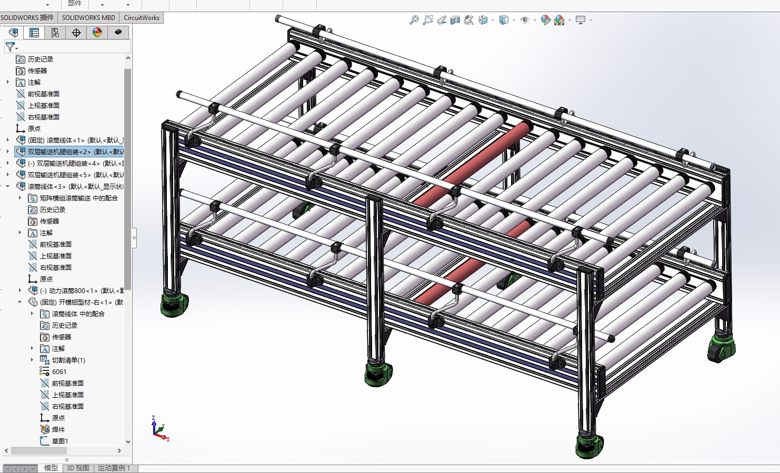Select the 焊件 weldment feature
Image resolution: width=780 pixels, height=473 pixels.
pos(53,429)
